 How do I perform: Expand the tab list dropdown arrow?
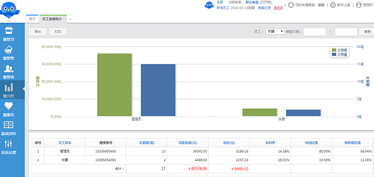coord(70,19)
